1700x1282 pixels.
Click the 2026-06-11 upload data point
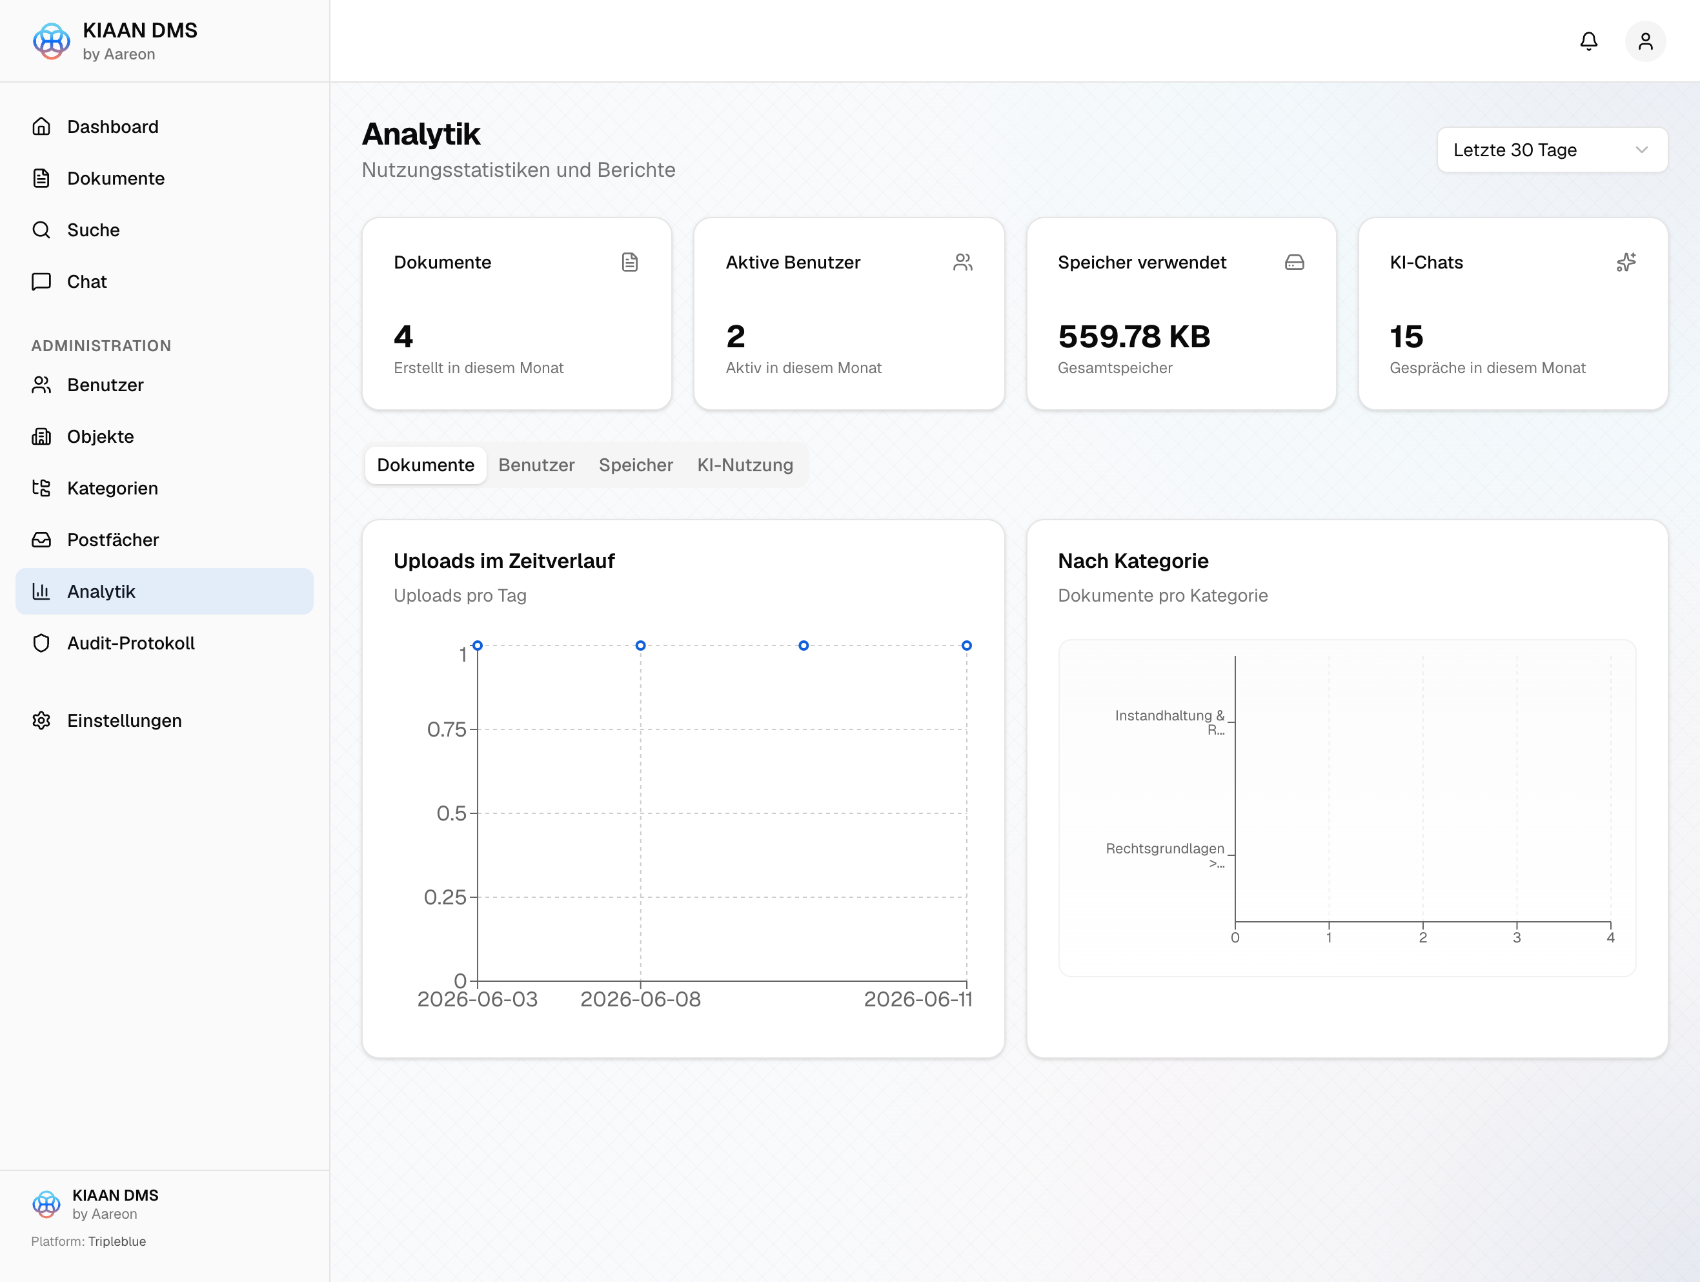967,646
